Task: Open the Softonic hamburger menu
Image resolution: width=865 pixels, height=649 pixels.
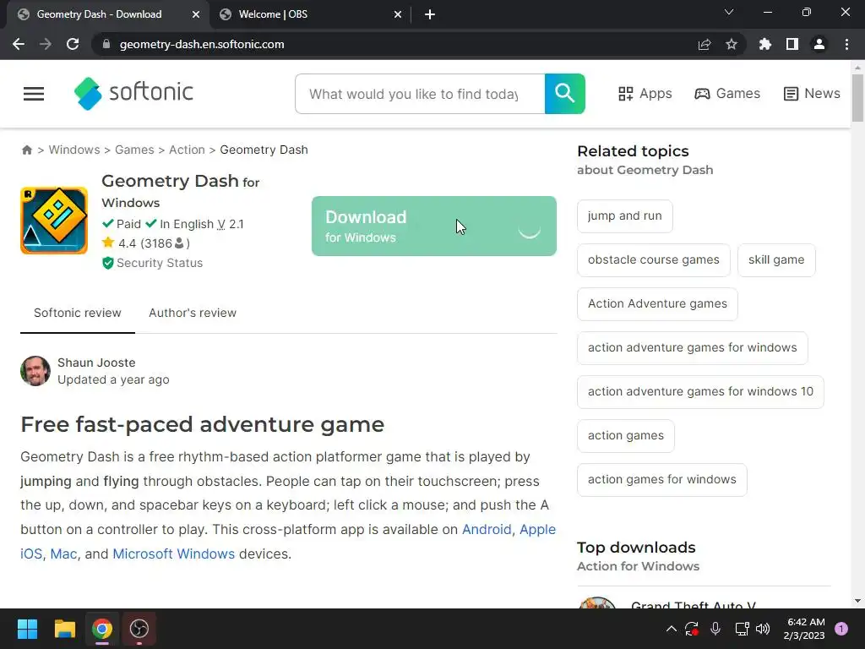Action: [34, 94]
